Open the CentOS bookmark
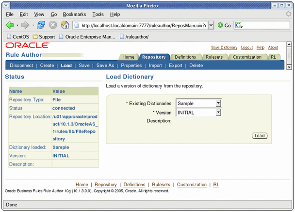 pyautogui.click(x=18, y=37)
